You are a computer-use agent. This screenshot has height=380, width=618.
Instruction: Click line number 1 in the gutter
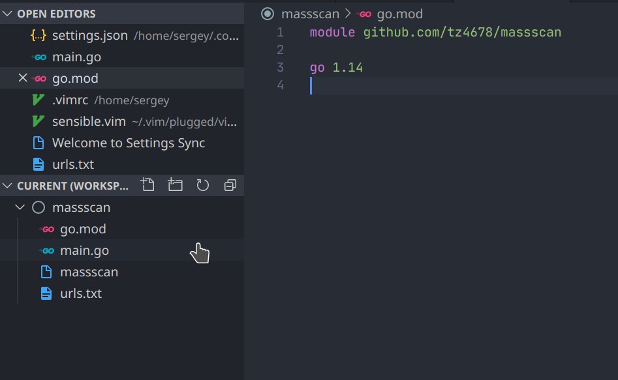point(280,32)
